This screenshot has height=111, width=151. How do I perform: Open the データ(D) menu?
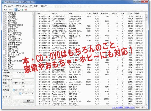34,6
